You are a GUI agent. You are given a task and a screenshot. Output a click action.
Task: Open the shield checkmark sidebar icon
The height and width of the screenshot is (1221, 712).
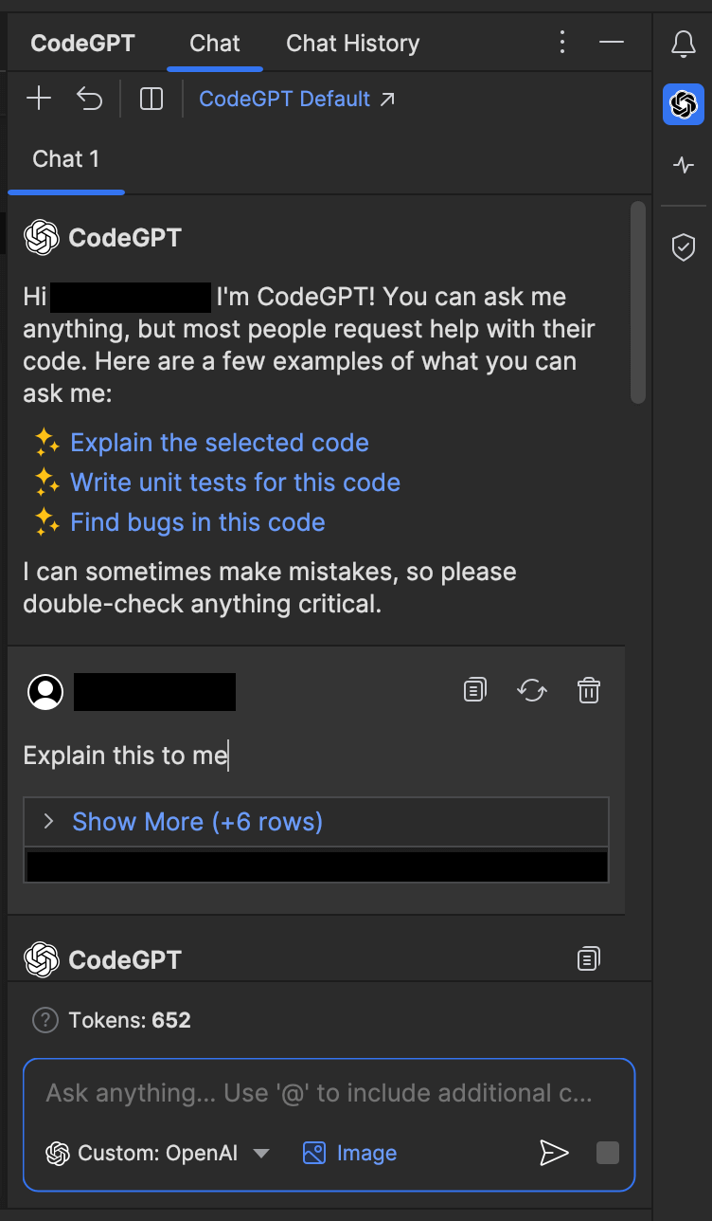click(683, 247)
